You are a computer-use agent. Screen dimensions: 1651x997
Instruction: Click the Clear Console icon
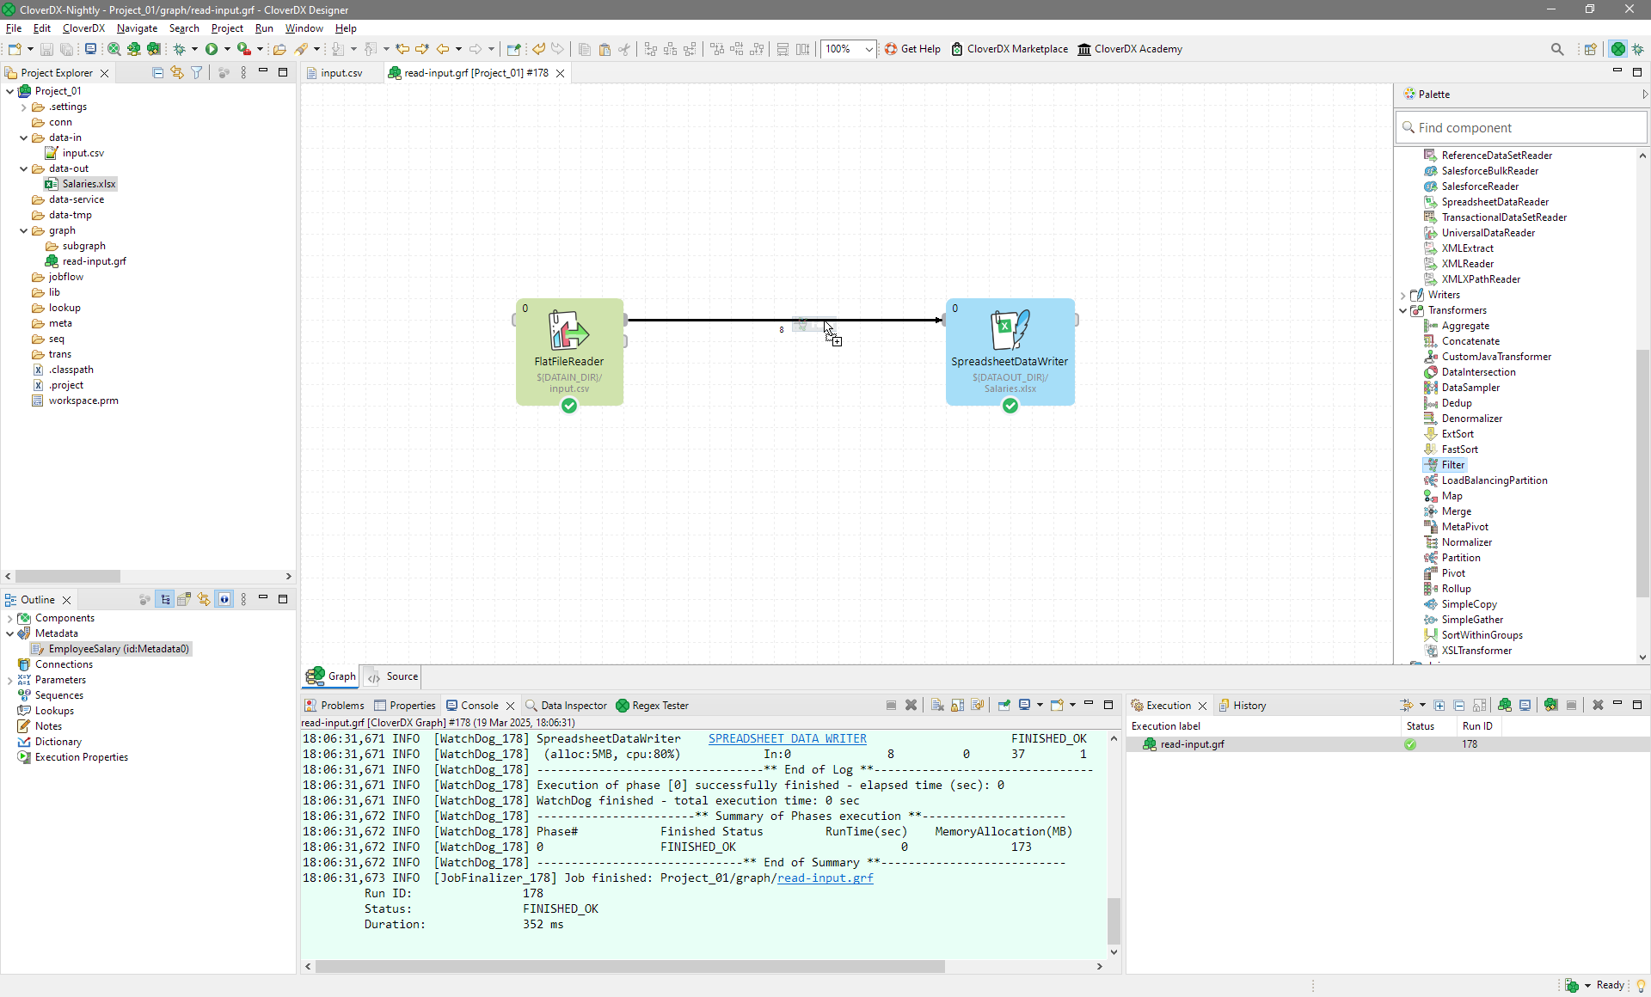click(937, 706)
